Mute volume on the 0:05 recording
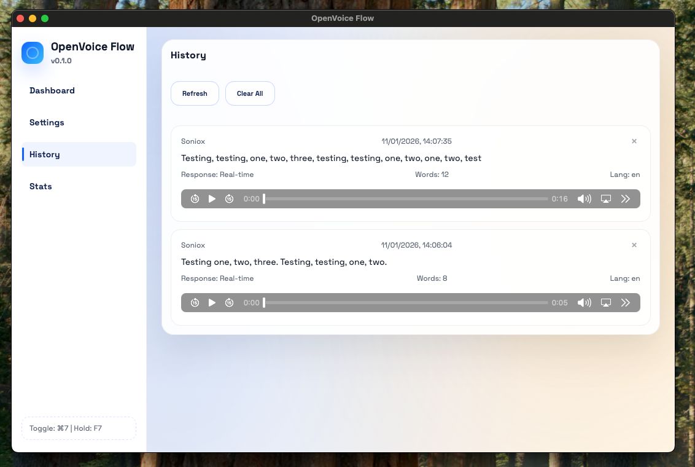This screenshot has height=467, width=695. [x=584, y=302]
